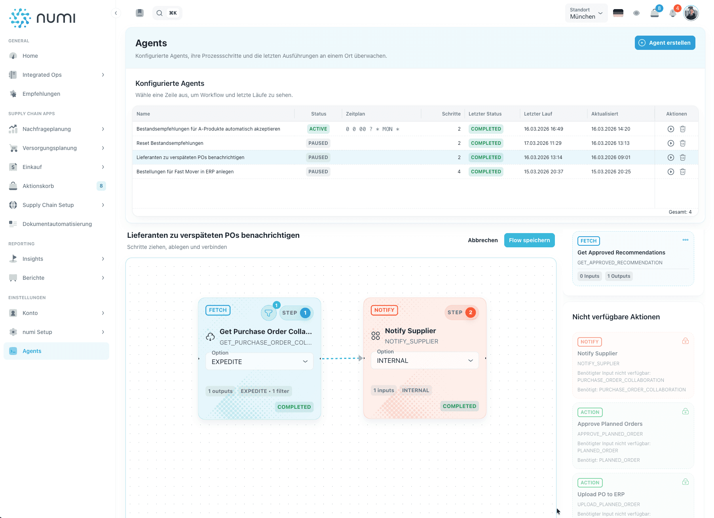
Task: Open Dokumentautomatisierung from the sidebar
Action: tap(57, 224)
